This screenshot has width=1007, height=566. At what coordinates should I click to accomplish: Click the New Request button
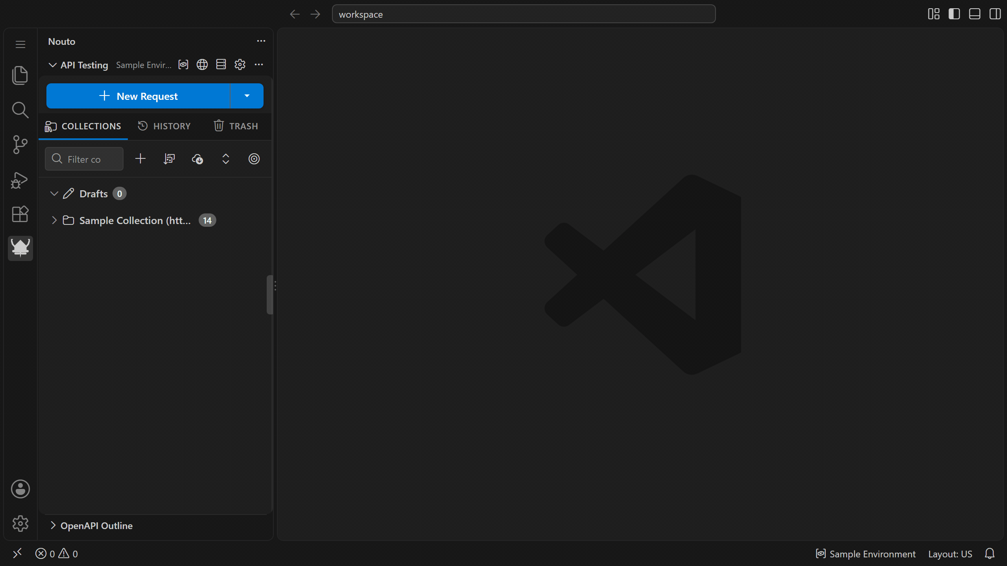(x=138, y=96)
